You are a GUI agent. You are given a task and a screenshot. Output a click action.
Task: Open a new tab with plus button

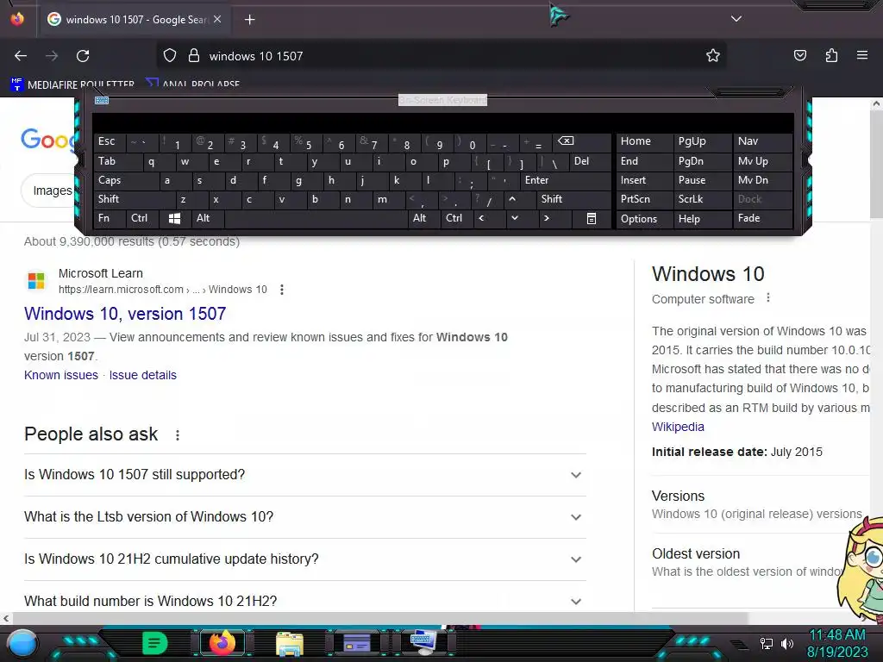tap(249, 20)
